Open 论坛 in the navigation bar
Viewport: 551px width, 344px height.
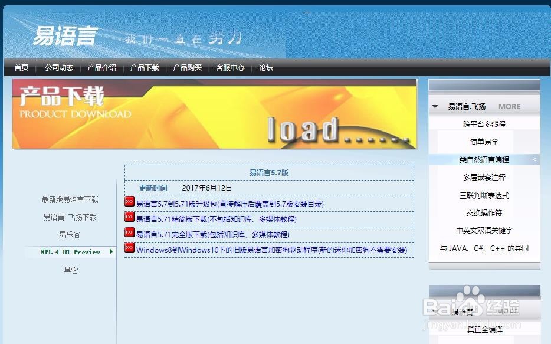tap(265, 67)
